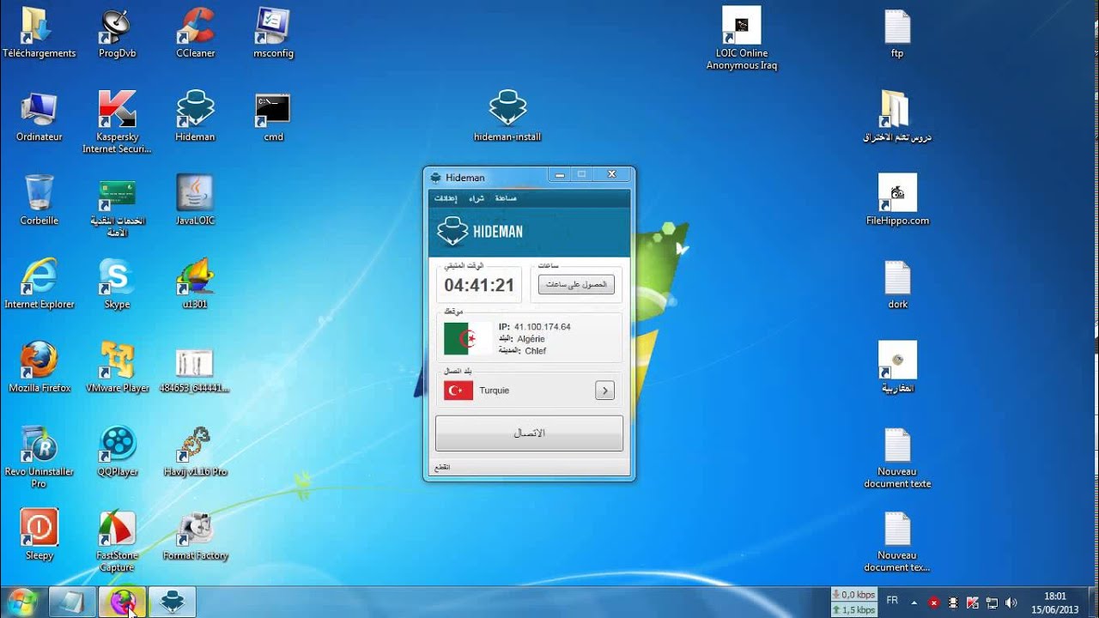Select the JavaLOIC desktop icon
The image size is (1099, 618).
point(195,200)
